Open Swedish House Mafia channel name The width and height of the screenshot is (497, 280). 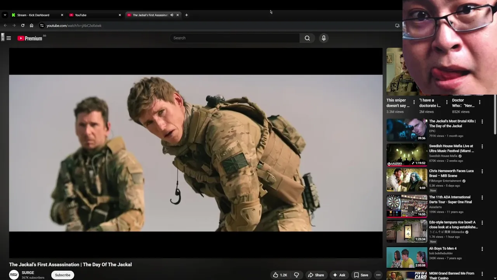[443, 156]
